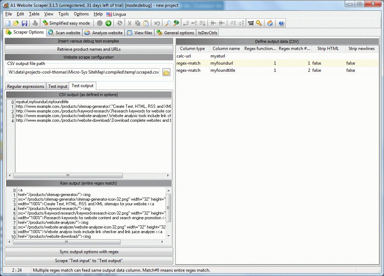Click Sync output options with regex button
This screenshot has height=276, width=384.
pos(89,252)
